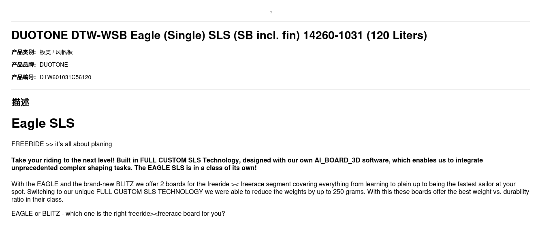This screenshot has width=538, height=236.
Task: Click product number DTW601031C56120
Action: click(x=65, y=77)
